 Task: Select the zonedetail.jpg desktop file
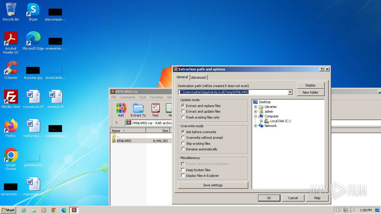(55, 131)
